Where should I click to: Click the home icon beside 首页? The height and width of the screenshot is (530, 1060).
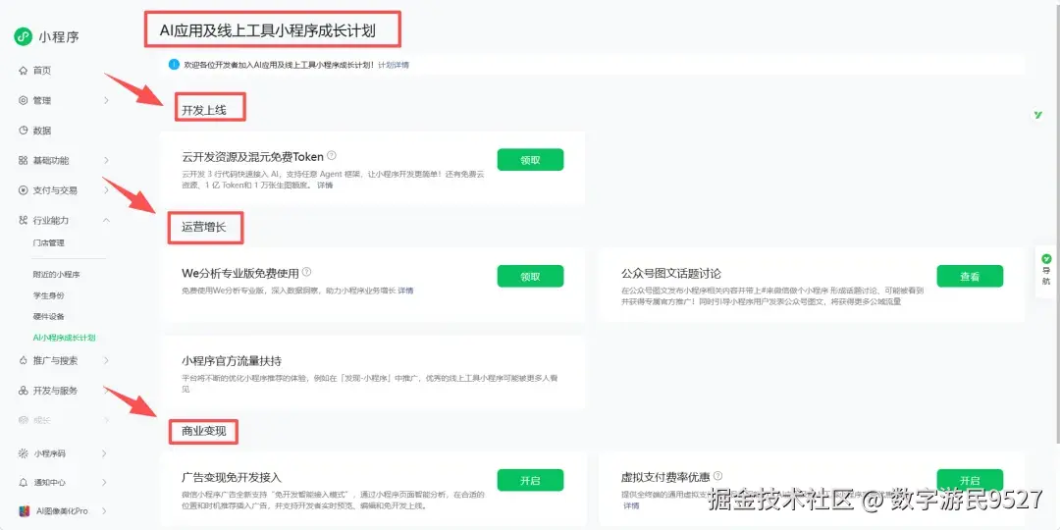(23, 71)
